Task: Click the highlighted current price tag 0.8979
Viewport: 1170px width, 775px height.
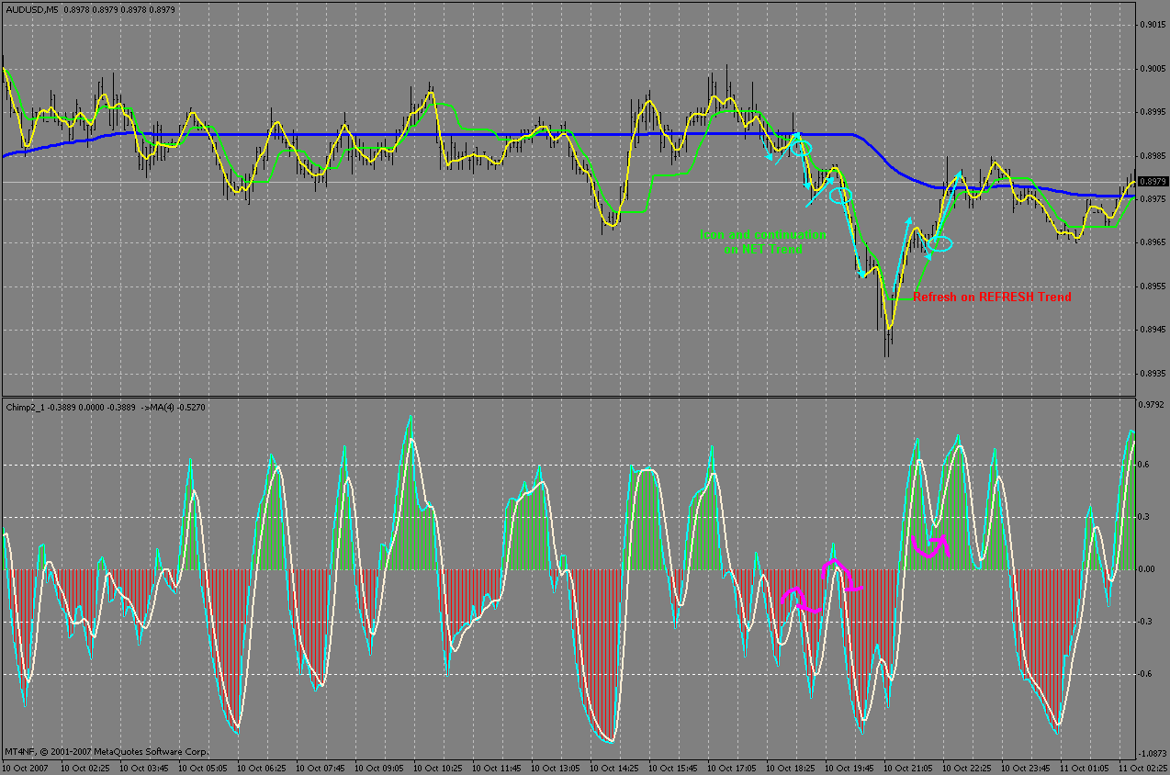Action: pyautogui.click(x=1152, y=182)
